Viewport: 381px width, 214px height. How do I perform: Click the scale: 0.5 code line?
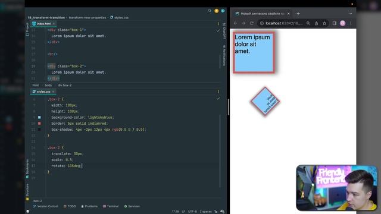click(x=62, y=160)
